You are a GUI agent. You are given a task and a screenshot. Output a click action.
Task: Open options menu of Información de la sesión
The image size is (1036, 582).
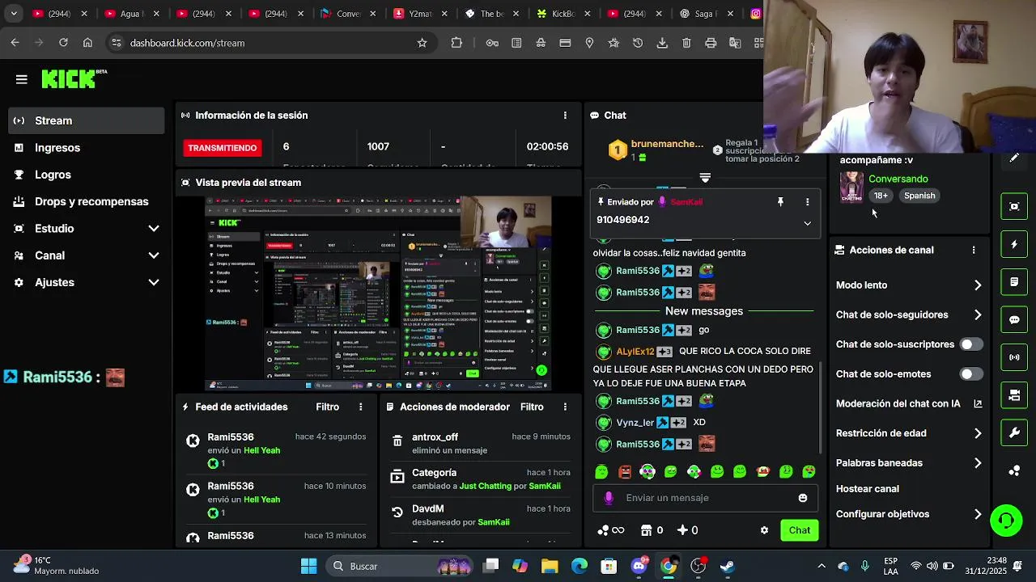(565, 116)
